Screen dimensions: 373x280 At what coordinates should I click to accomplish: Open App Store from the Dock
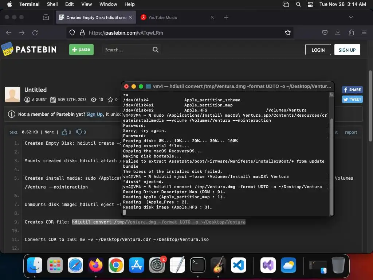pos(137,265)
